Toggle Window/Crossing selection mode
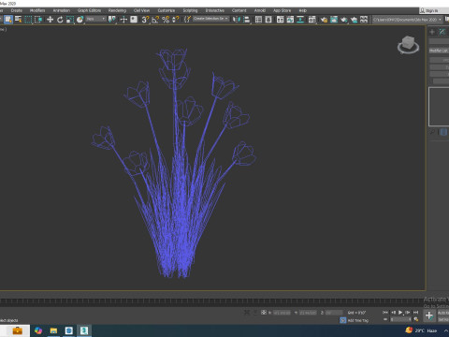The image size is (449, 337). [38, 20]
